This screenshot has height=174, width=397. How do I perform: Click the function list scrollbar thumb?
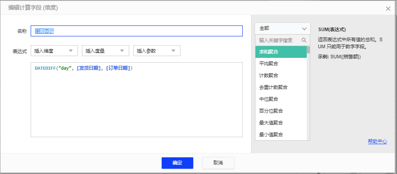click(308, 50)
